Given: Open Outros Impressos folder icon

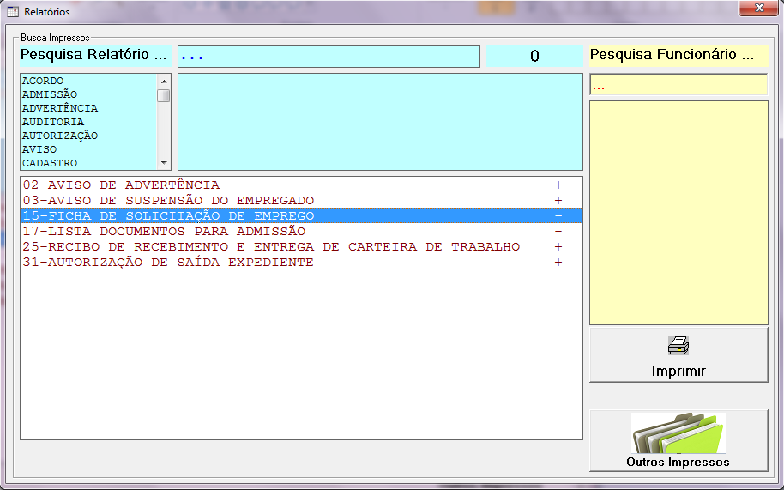Looking at the screenshot, I should (x=678, y=433).
